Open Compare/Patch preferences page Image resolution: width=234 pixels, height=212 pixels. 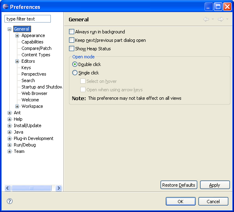pyautogui.click(x=36, y=48)
